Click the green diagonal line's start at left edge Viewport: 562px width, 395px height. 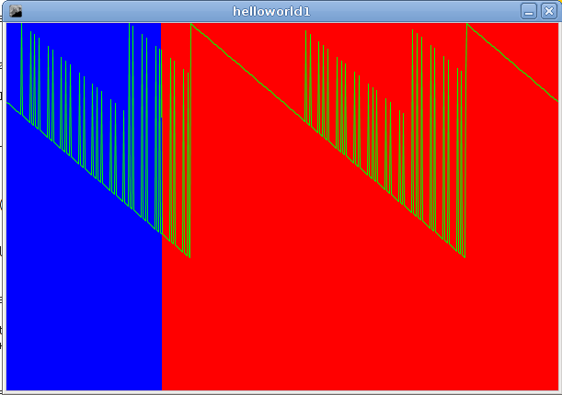click(8, 102)
